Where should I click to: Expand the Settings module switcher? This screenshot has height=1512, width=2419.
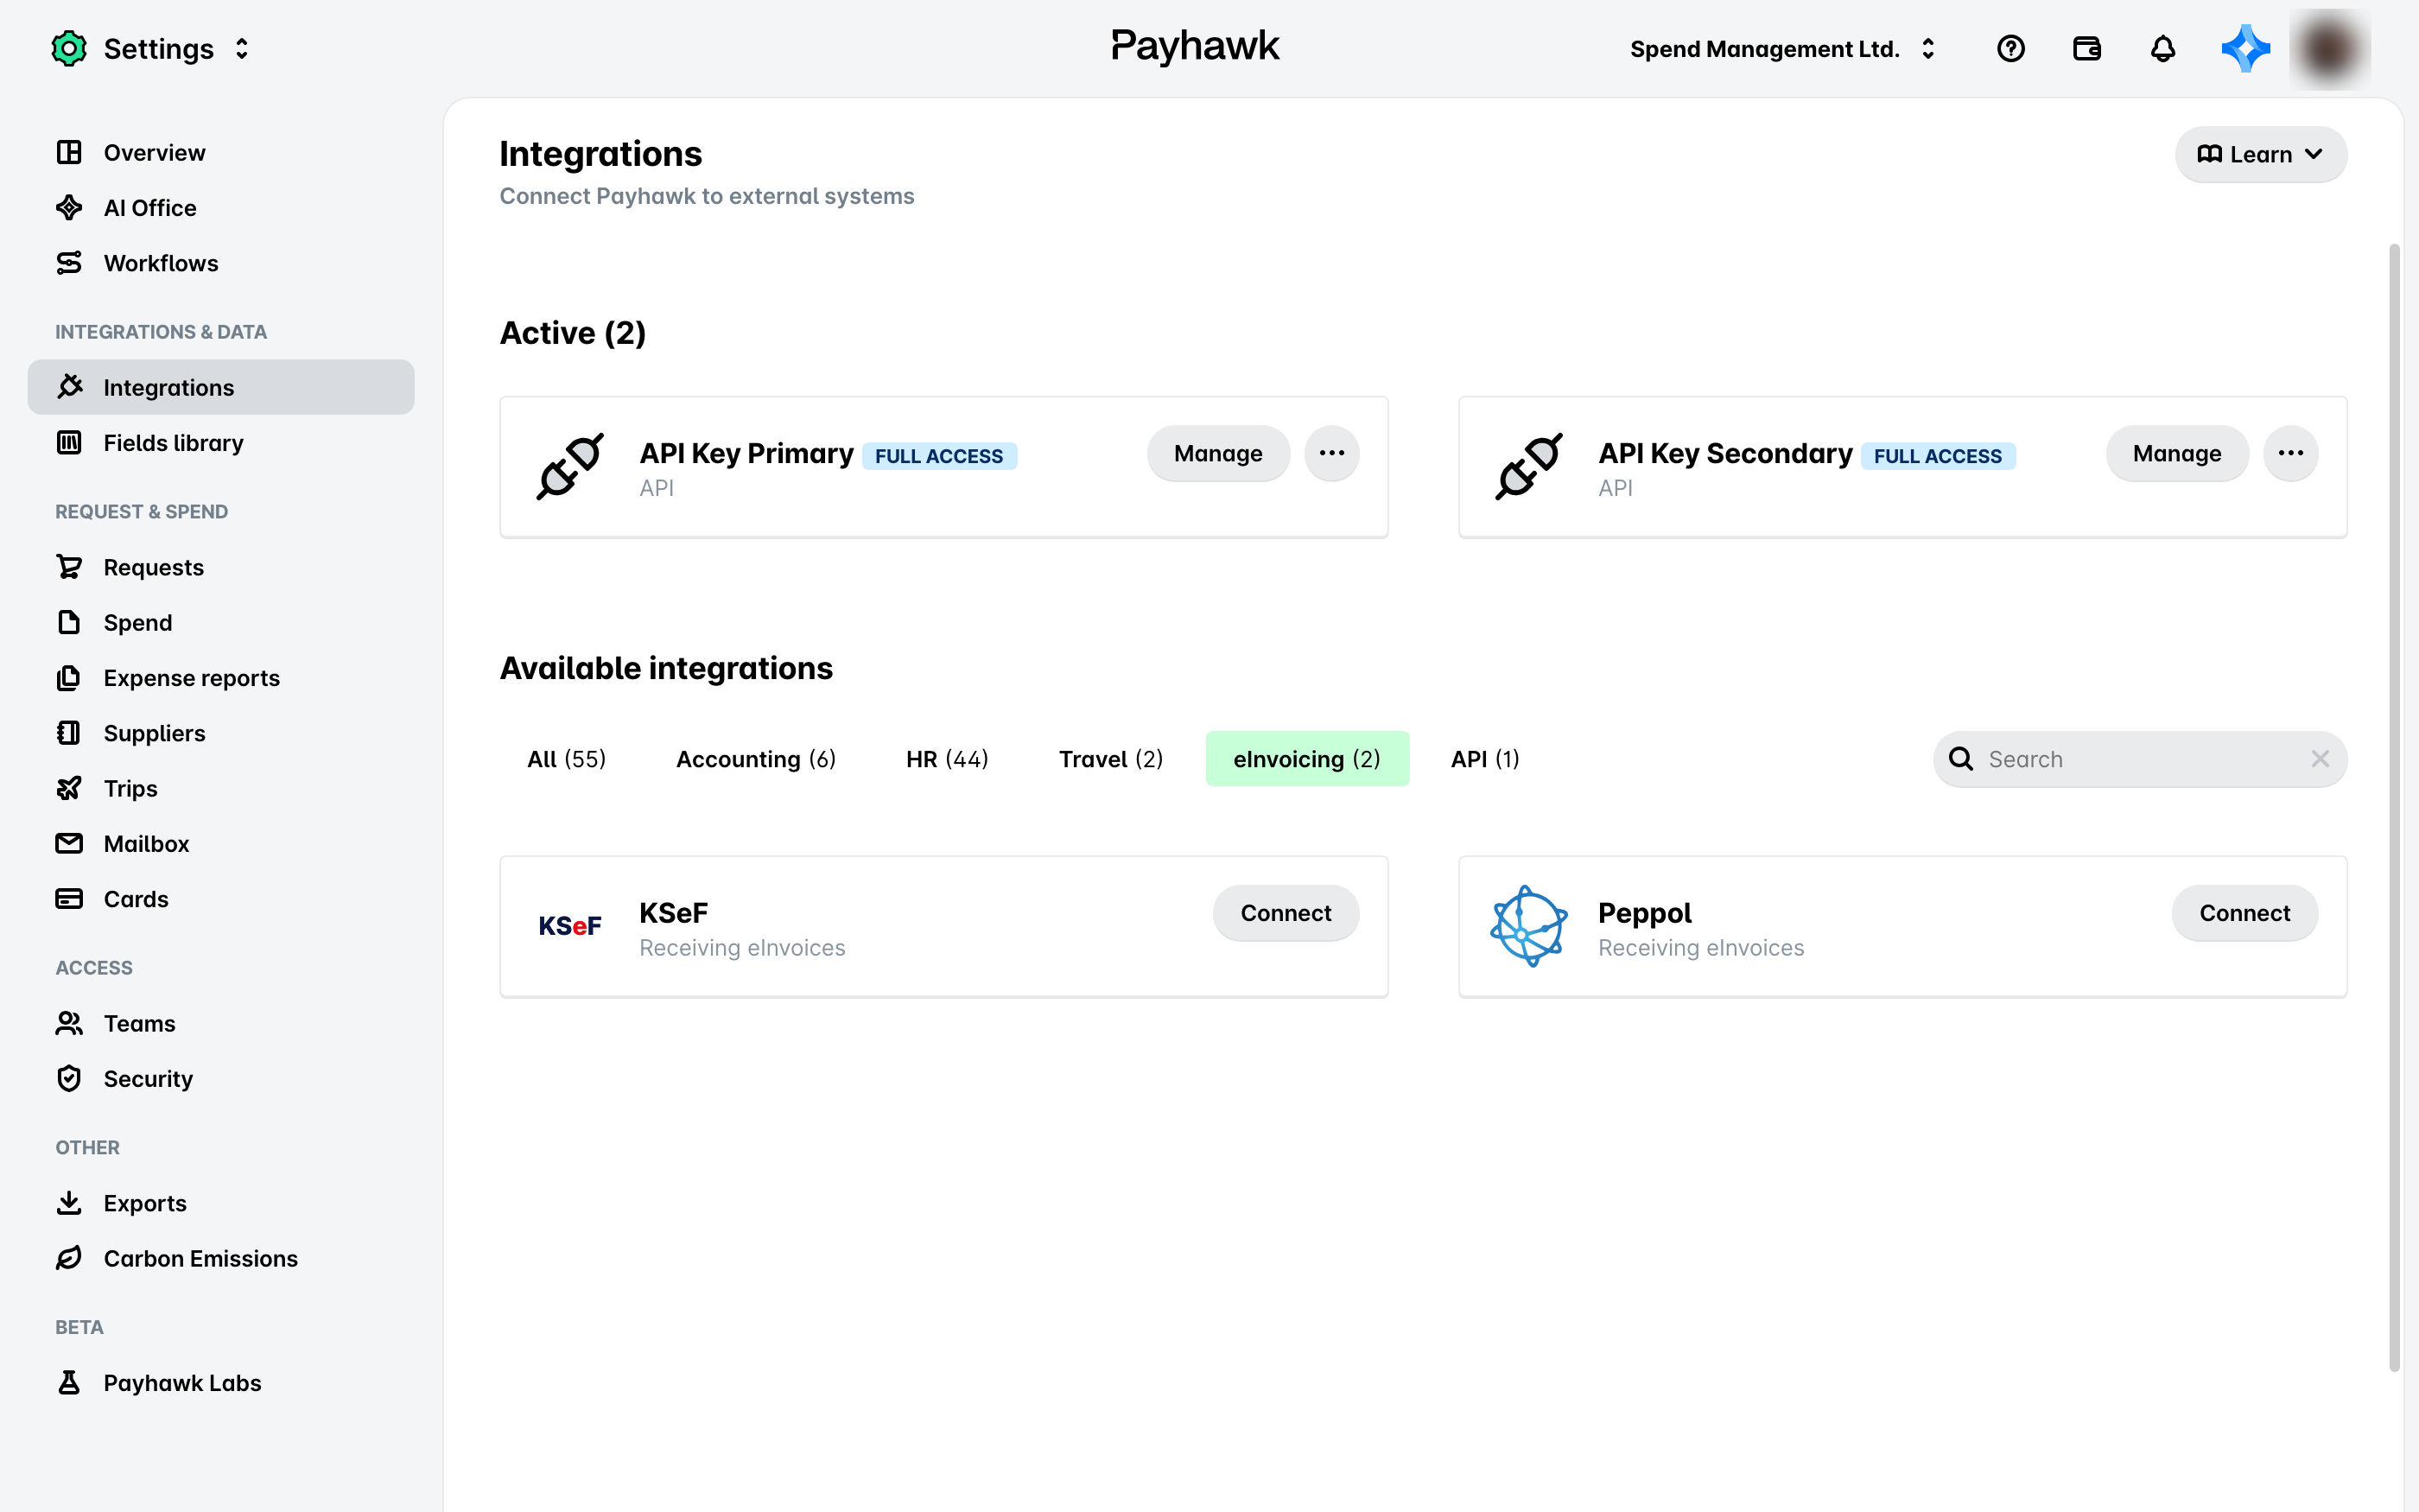click(x=242, y=49)
